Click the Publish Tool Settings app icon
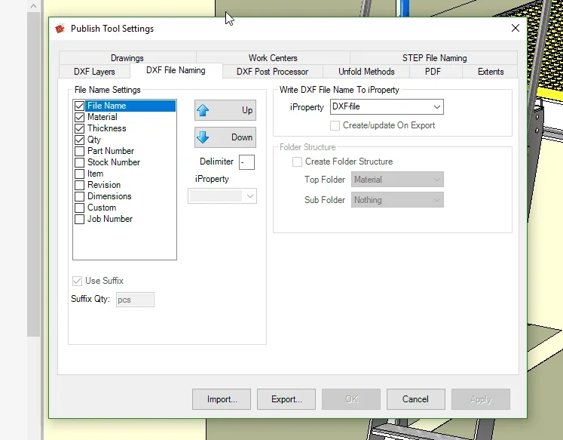The width and height of the screenshot is (563, 440). (60, 29)
